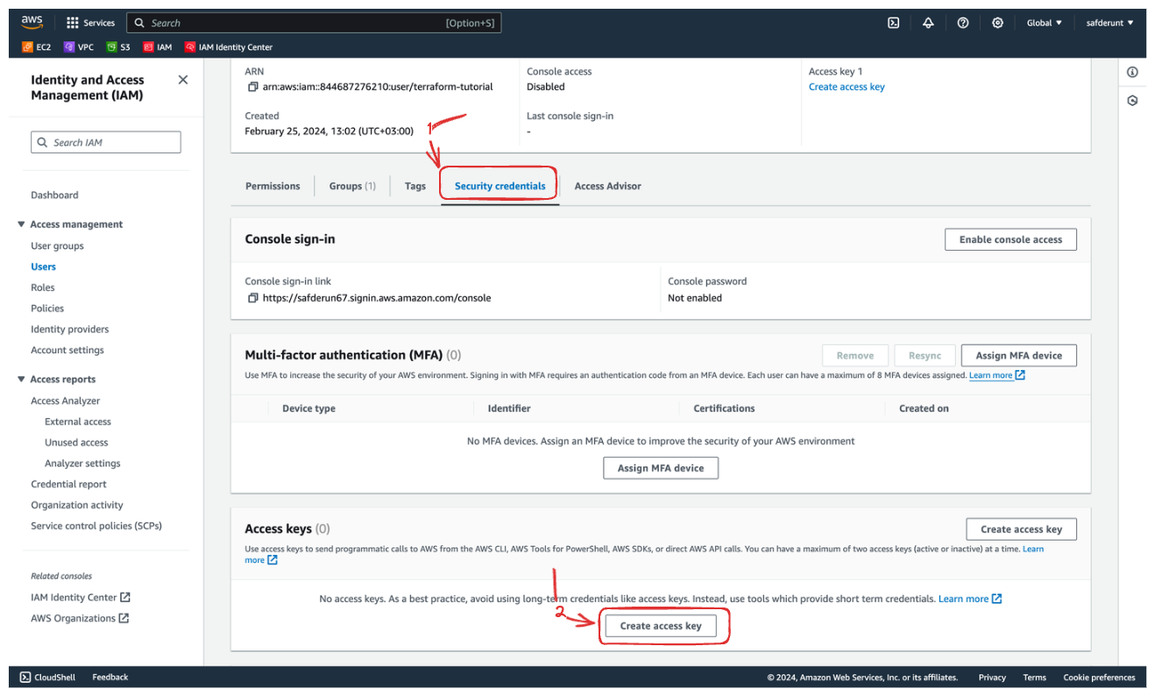Viewport: 1155px width, 696px height.
Task: Open Users in sidebar
Action: point(43,266)
